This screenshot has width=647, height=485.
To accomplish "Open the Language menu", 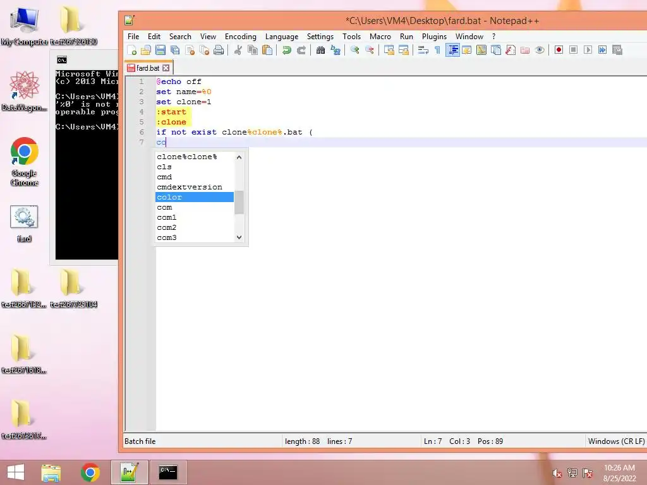I will (282, 36).
